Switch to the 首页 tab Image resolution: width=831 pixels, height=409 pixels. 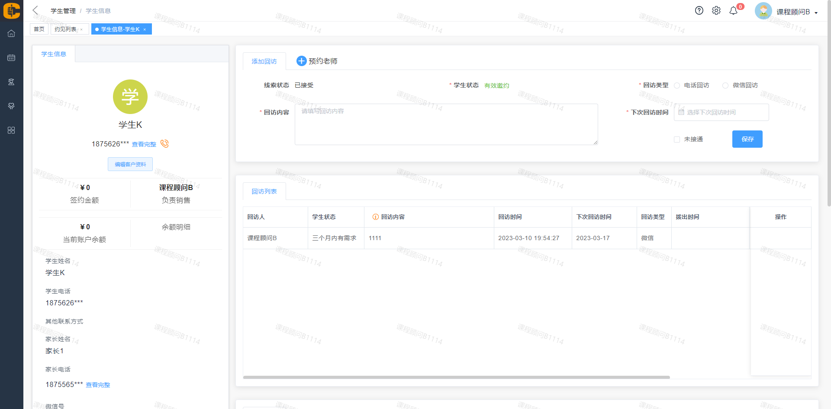click(39, 29)
